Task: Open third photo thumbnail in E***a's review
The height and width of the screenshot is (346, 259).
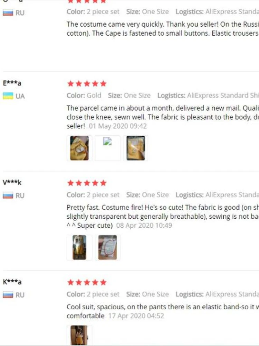Action: pos(136,148)
